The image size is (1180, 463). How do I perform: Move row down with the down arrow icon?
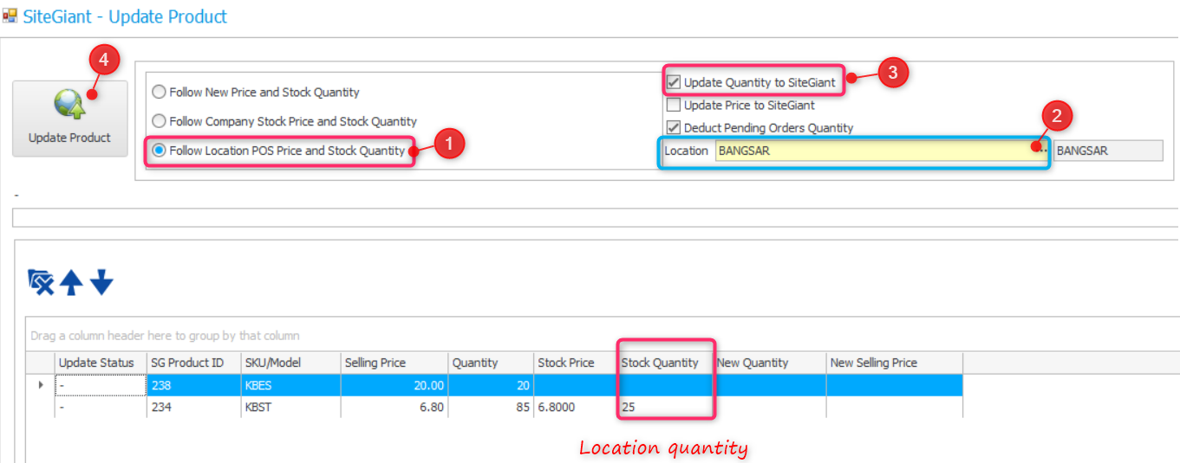tap(101, 282)
